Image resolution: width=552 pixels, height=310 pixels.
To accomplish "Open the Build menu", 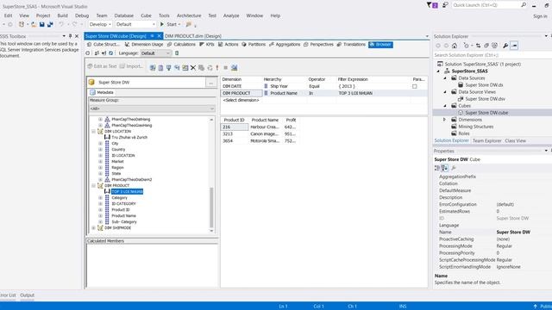I will click(62, 15).
